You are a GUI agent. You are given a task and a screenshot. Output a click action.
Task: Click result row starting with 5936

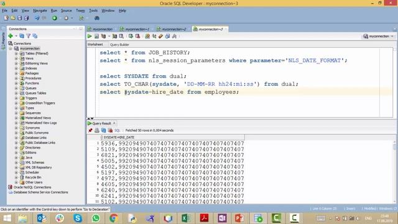172,144
